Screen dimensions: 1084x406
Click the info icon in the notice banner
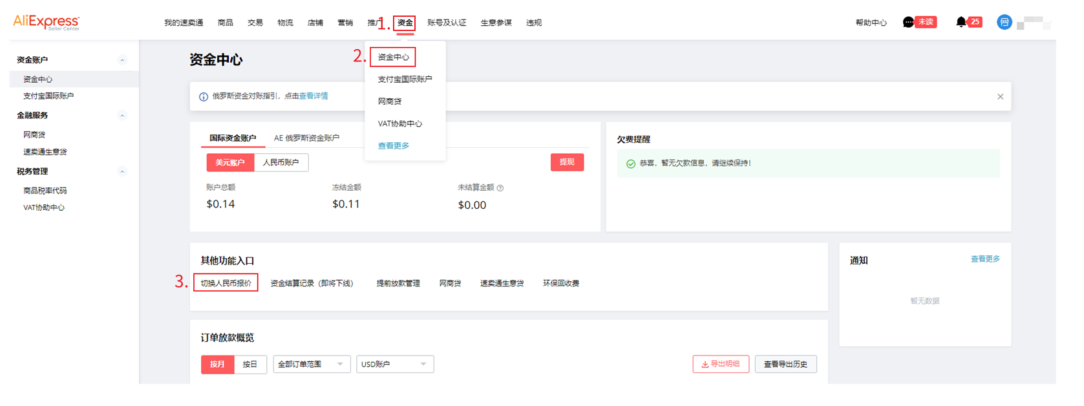point(204,97)
